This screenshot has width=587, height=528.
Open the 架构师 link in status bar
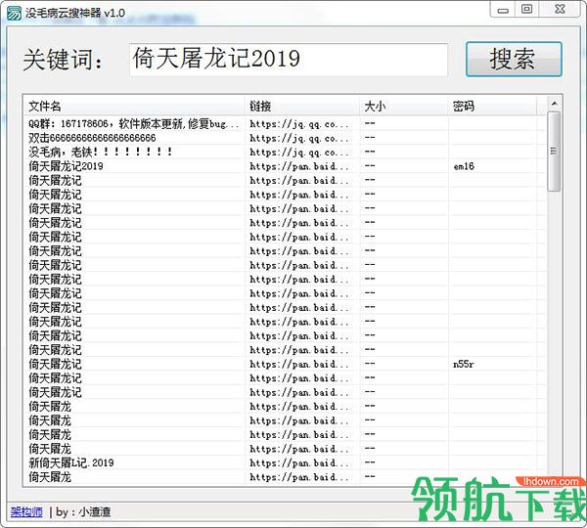(26, 511)
